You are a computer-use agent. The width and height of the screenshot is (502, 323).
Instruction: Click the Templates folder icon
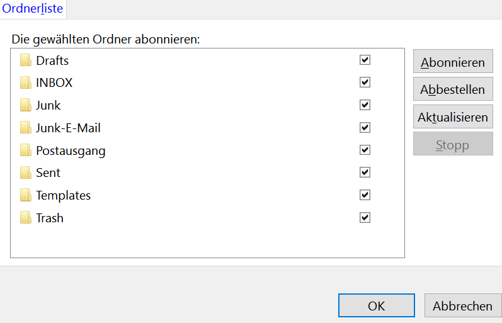pos(25,195)
